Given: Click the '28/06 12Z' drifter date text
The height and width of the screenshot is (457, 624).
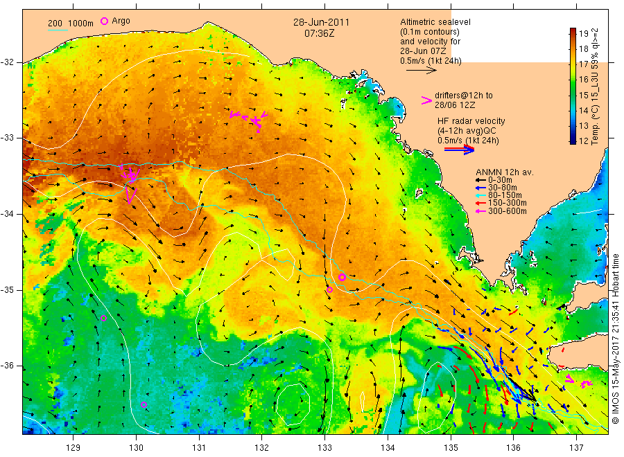Looking at the screenshot, I should [x=455, y=105].
